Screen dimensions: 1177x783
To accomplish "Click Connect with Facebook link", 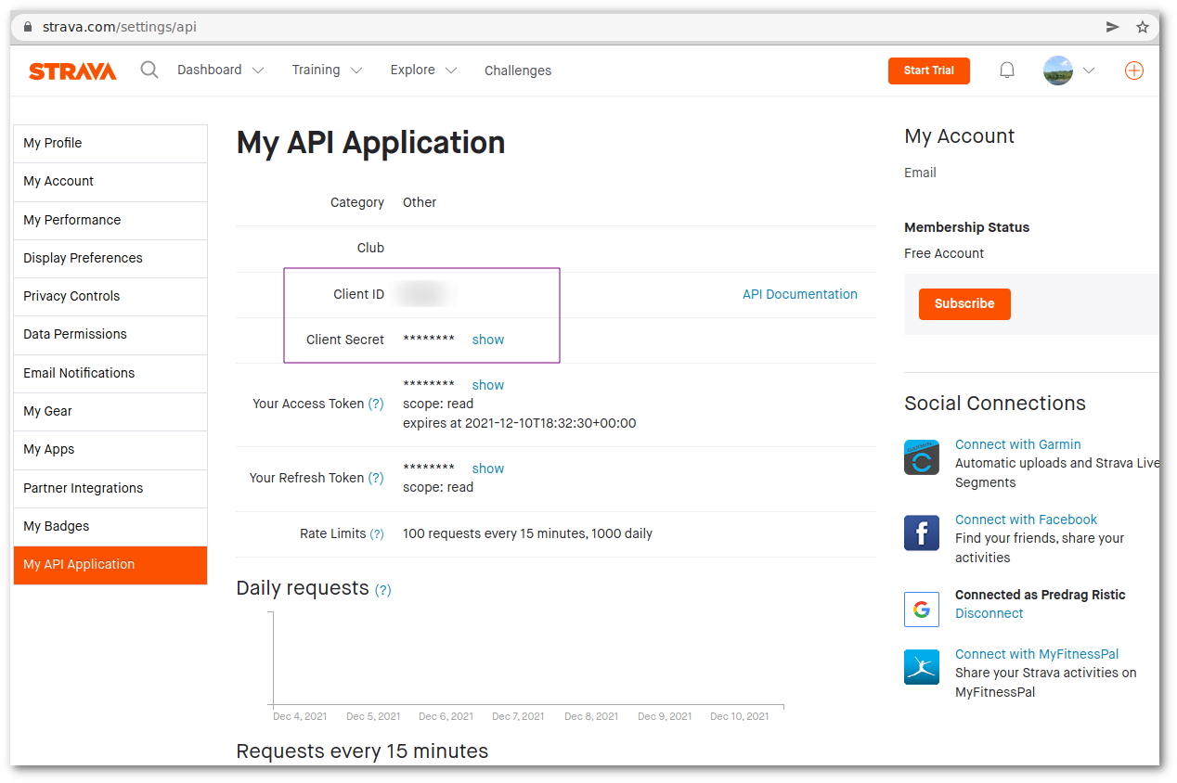I will (x=1026, y=520).
